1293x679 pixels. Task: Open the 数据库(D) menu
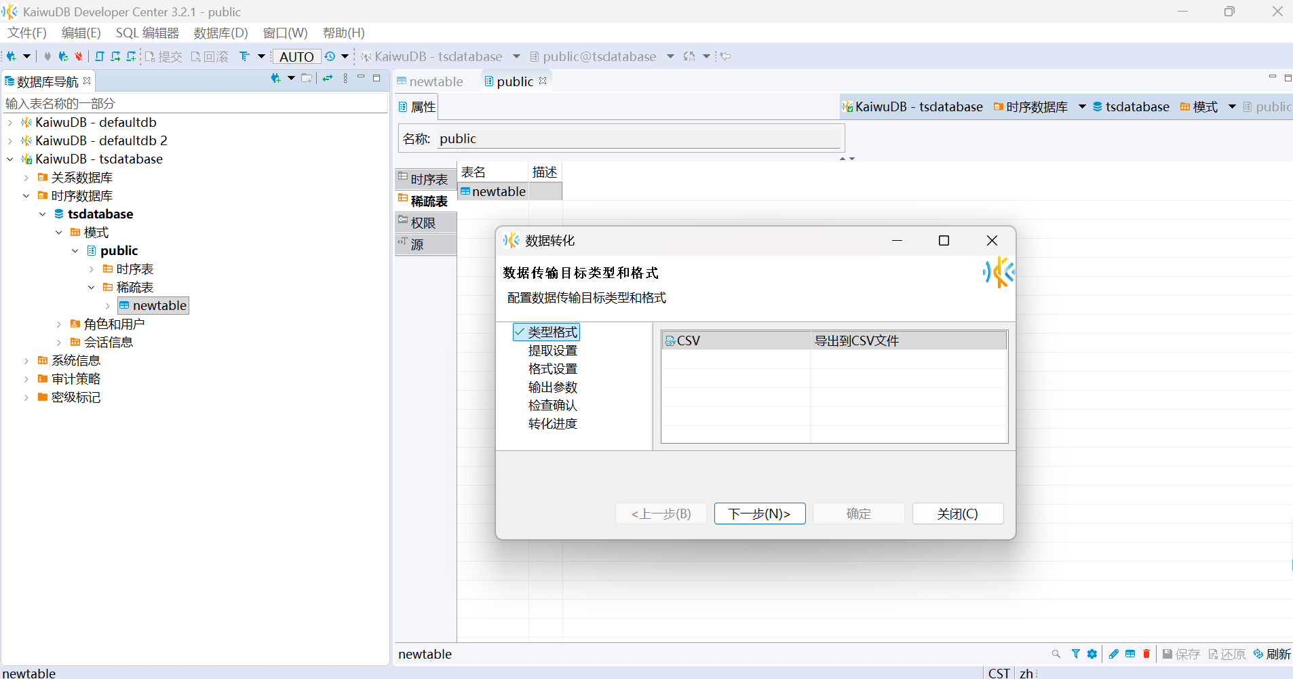pyautogui.click(x=221, y=33)
